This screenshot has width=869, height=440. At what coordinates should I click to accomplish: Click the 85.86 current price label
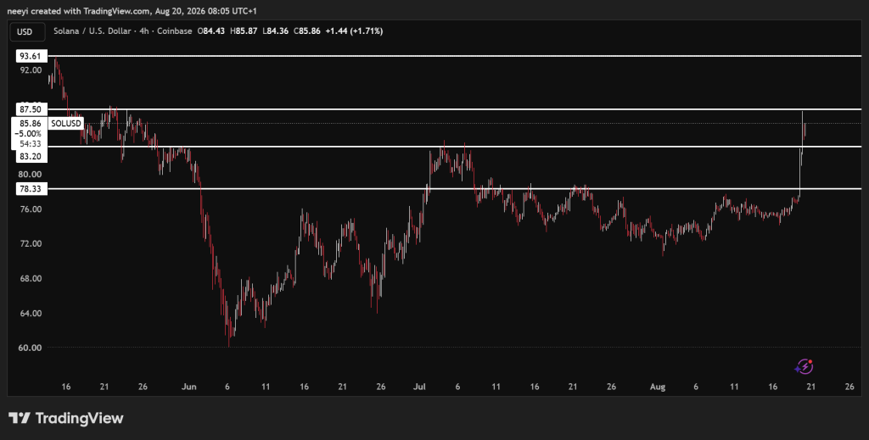point(30,124)
